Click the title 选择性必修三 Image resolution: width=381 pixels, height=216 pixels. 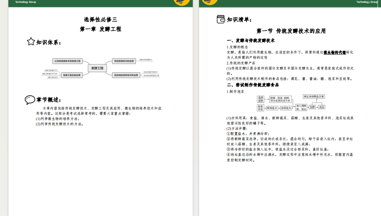coord(100,19)
